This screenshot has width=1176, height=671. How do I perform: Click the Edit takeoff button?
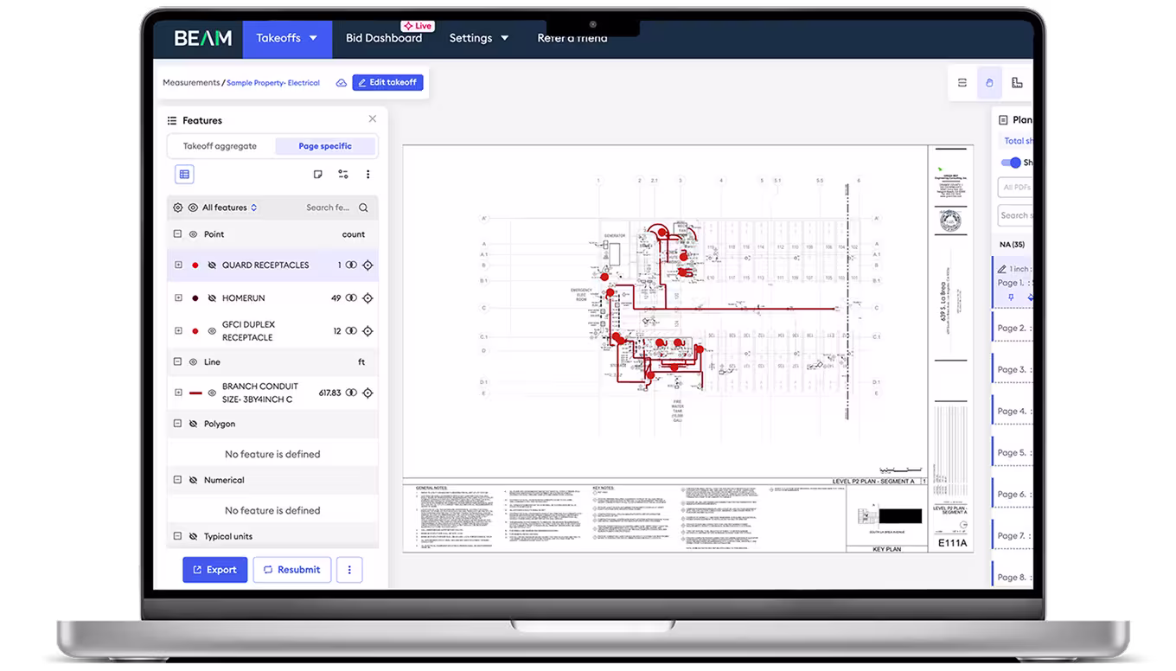pyautogui.click(x=387, y=82)
